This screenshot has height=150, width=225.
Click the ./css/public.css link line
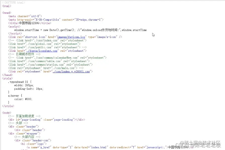tap(47, 47)
